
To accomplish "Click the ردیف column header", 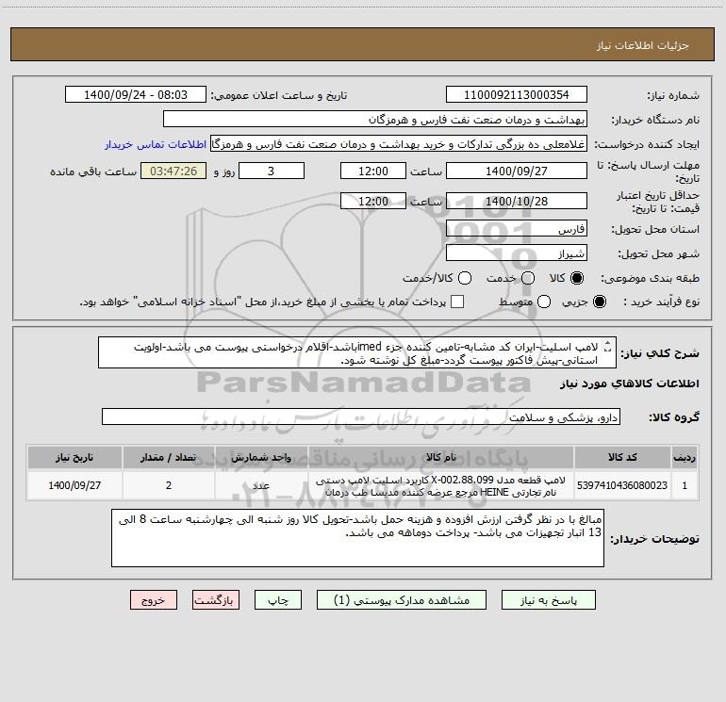I will 685,458.
